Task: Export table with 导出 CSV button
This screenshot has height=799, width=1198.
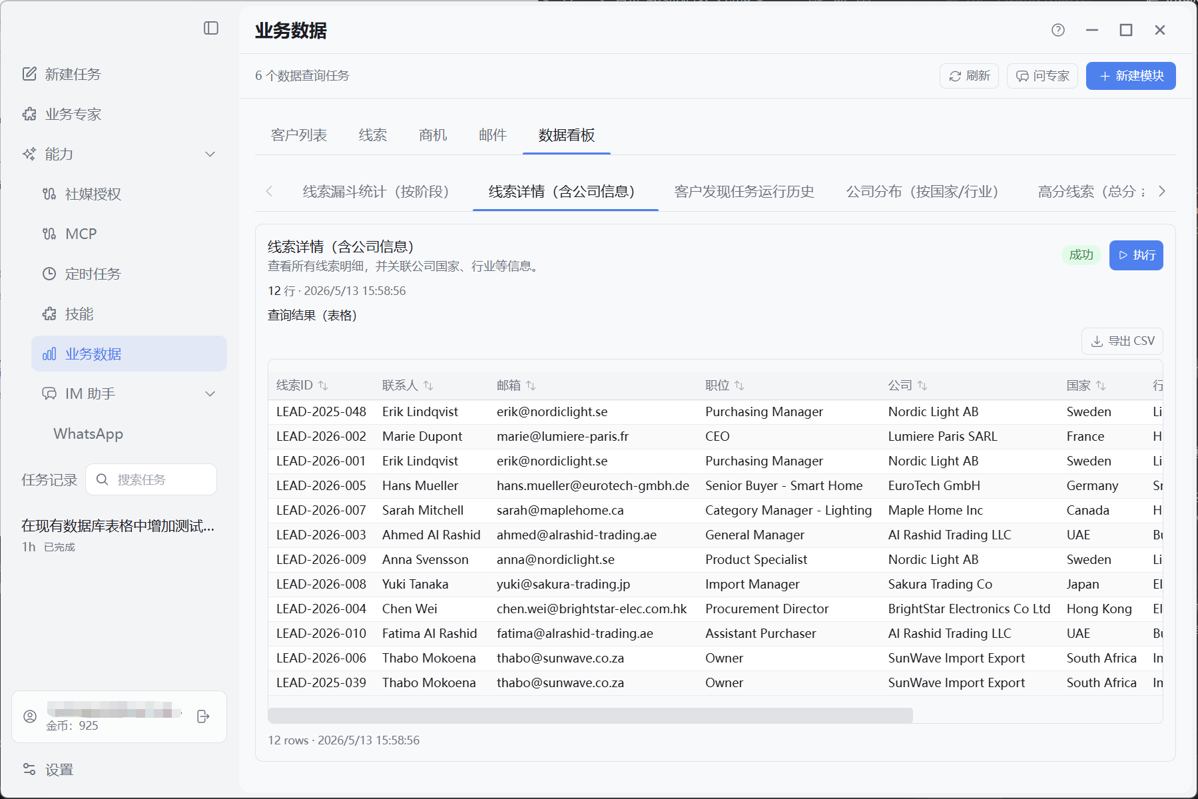Action: [1122, 341]
